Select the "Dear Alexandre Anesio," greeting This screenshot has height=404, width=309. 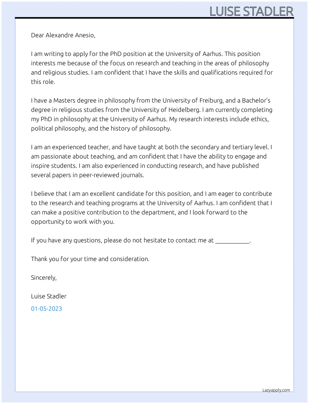tap(63, 35)
